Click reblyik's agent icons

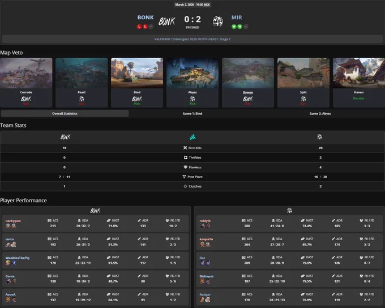205,226
